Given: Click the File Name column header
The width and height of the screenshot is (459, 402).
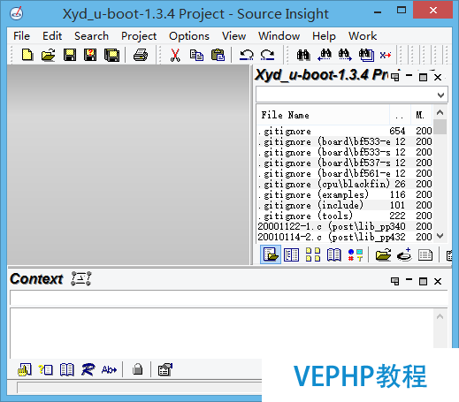Looking at the screenshot, I should click(x=323, y=115).
